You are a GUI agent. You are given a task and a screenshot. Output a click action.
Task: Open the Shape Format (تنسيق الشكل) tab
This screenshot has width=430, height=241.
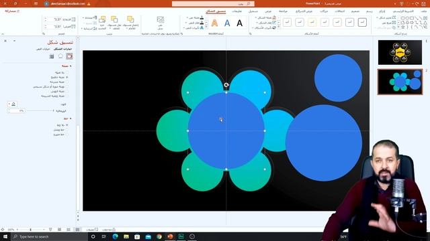click(216, 11)
